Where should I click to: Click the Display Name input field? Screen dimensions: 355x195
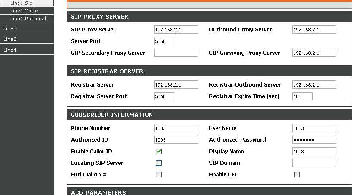[x=314, y=151]
